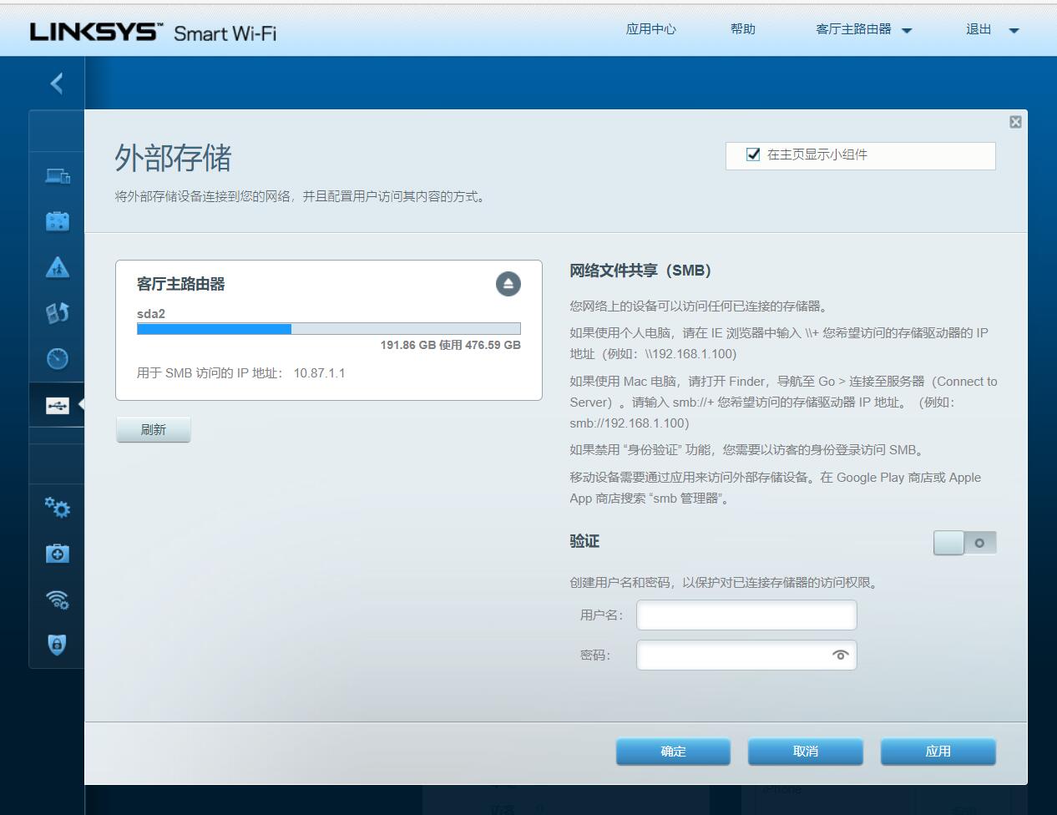
Task: Enable the 验证 authentication toggle
Action: pyautogui.click(x=965, y=542)
